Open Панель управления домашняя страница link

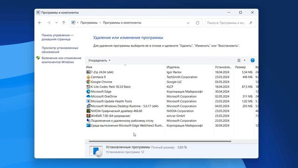click(57, 37)
